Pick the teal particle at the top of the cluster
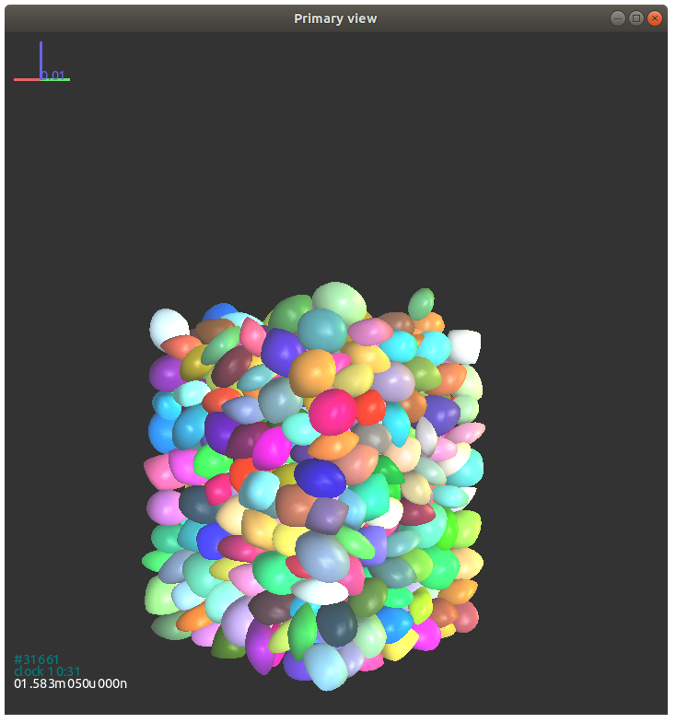This screenshot has width=676, height=723. (321, 328)
